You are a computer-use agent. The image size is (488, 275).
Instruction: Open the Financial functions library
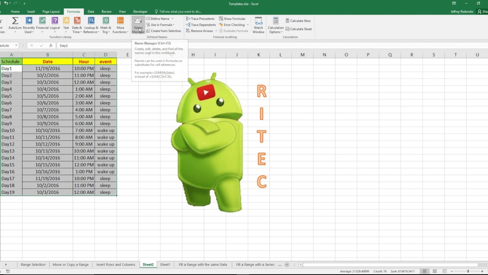42,25
